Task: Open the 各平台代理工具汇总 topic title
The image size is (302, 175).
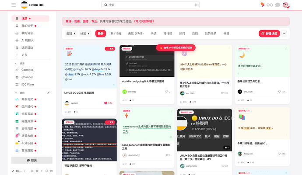Action: coord(249,81)
